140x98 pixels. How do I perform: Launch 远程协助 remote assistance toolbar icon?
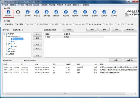pyautogui.click(x=75, y=12)
